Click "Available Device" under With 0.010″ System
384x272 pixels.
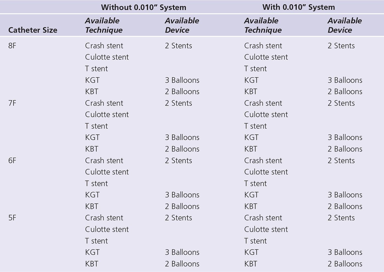(x=345, y=25)
